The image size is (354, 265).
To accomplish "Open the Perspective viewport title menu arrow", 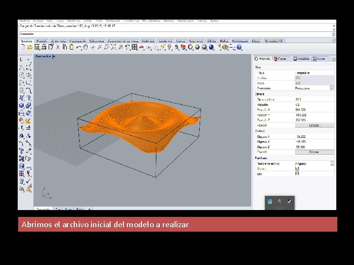I will (54, 56).
